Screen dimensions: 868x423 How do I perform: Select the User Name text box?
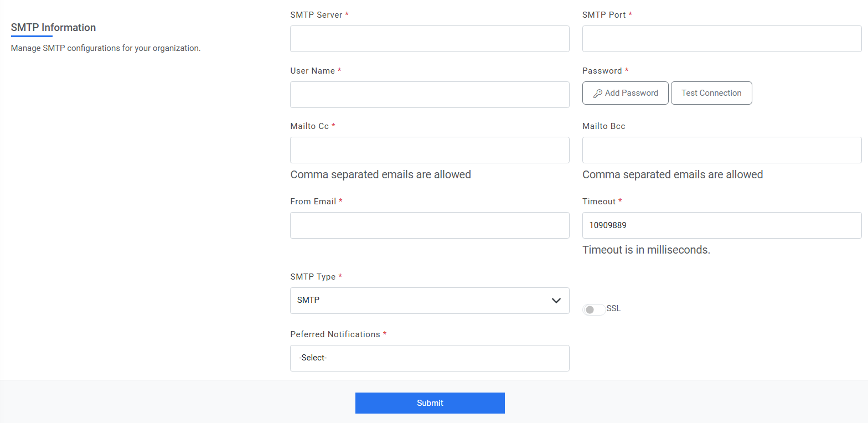pyautogui.click(x=429, y=95)
